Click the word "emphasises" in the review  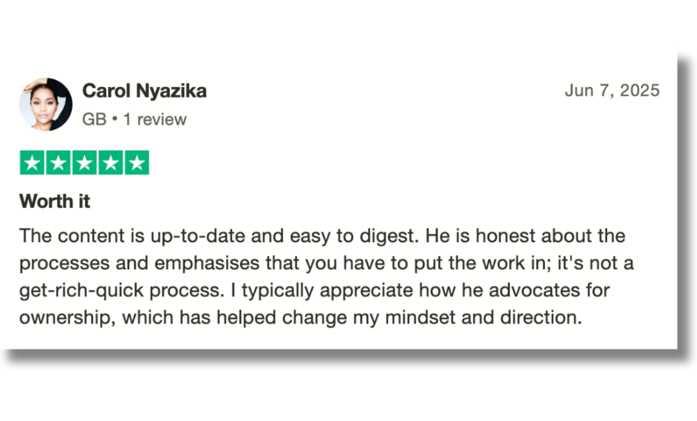point(207,263)
